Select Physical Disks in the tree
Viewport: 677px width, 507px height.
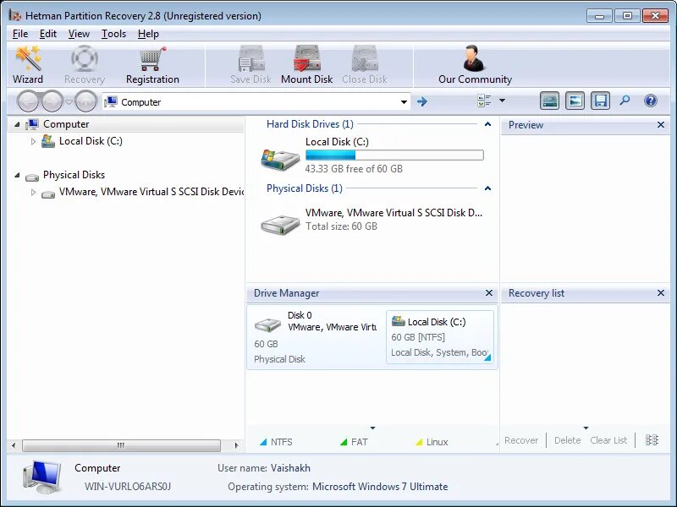[74, 175]
